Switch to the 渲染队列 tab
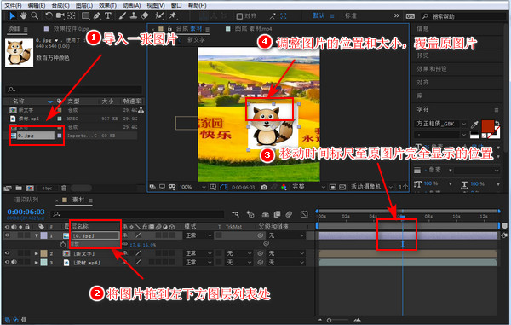The image size is (511, 325). pyautogui.click(x=26, y=200)
